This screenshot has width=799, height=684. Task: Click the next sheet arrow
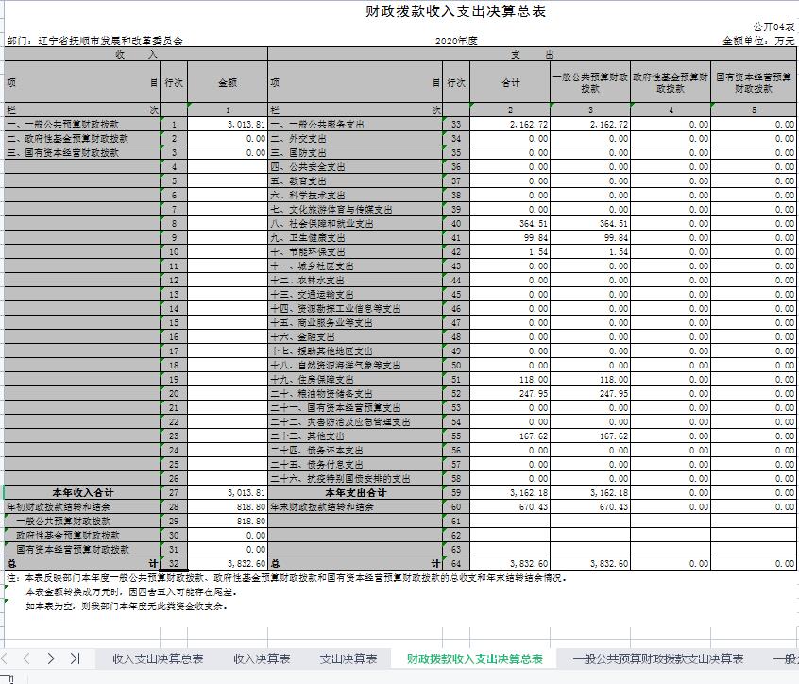[x=51, y=658]
